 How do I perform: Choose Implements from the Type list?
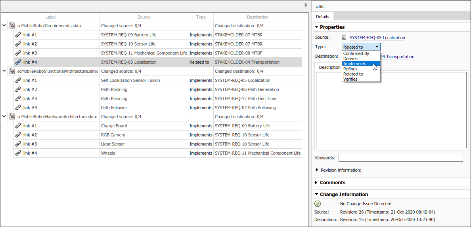(x=355, y=64)
